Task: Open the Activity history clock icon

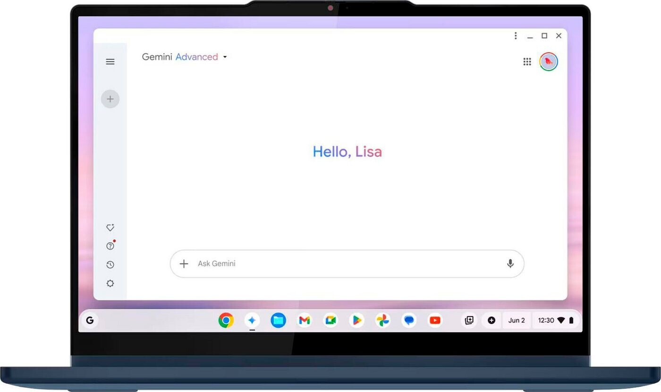Action: (110, 265)
